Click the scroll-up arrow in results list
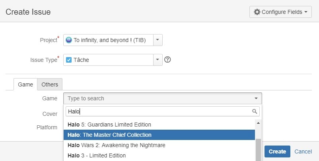Screen dimensions: 319x161 [258, 123]
